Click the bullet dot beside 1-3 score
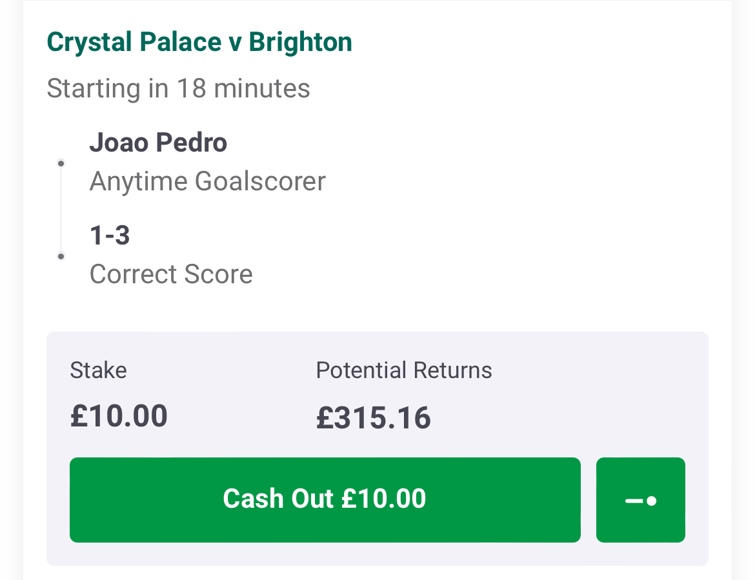The width and height of the screenshot is (755, 580). click(61, 256)
